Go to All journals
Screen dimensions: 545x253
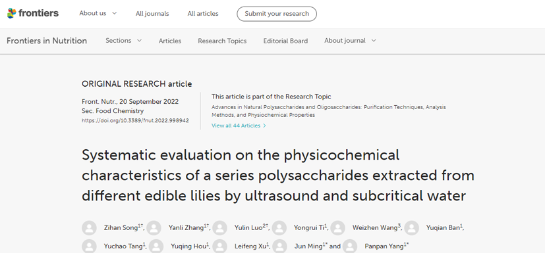(152, 14)
